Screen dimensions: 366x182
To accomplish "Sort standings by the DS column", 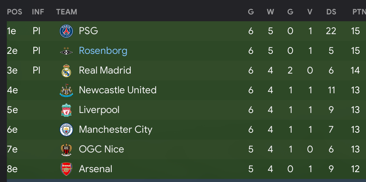I will click(x=331, y=12).
